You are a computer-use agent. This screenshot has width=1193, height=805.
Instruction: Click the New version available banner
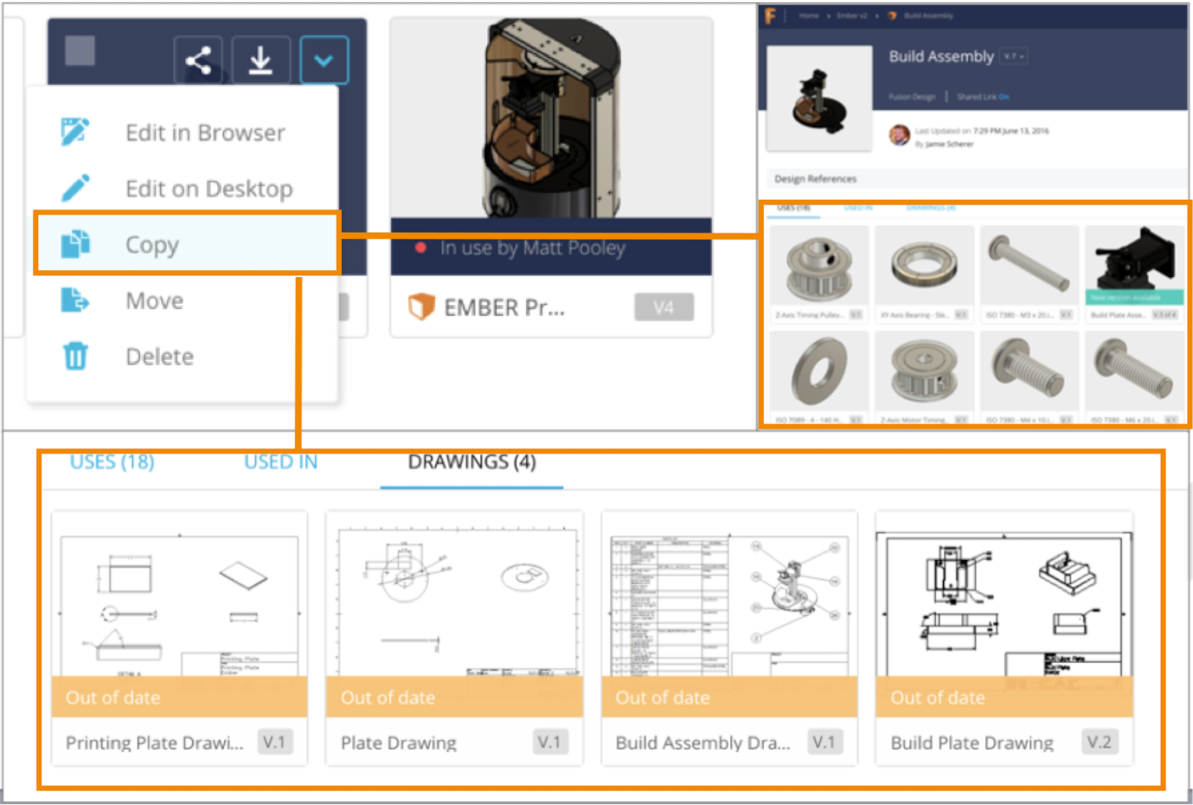pos(1134,298)
